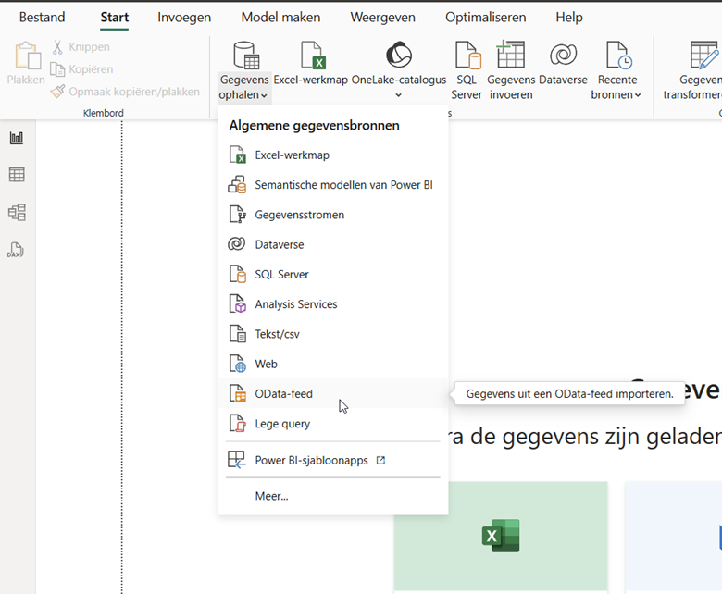
Task: Go to the Weergeven tab
Action: pos(382,17)
